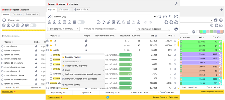Click the circled X icon in left window toolbar
This screenshot has width=225, height=100.
pyautogui.click(x=22, y=25)
